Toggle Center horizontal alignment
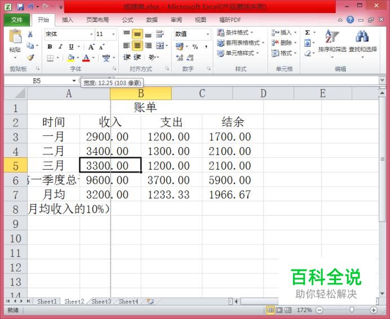The image size is (390, 319). (138, 46)
